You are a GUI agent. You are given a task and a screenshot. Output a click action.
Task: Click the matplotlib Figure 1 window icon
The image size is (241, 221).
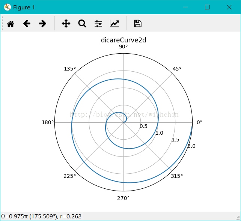pyautogui.click(x=8, y=7)
